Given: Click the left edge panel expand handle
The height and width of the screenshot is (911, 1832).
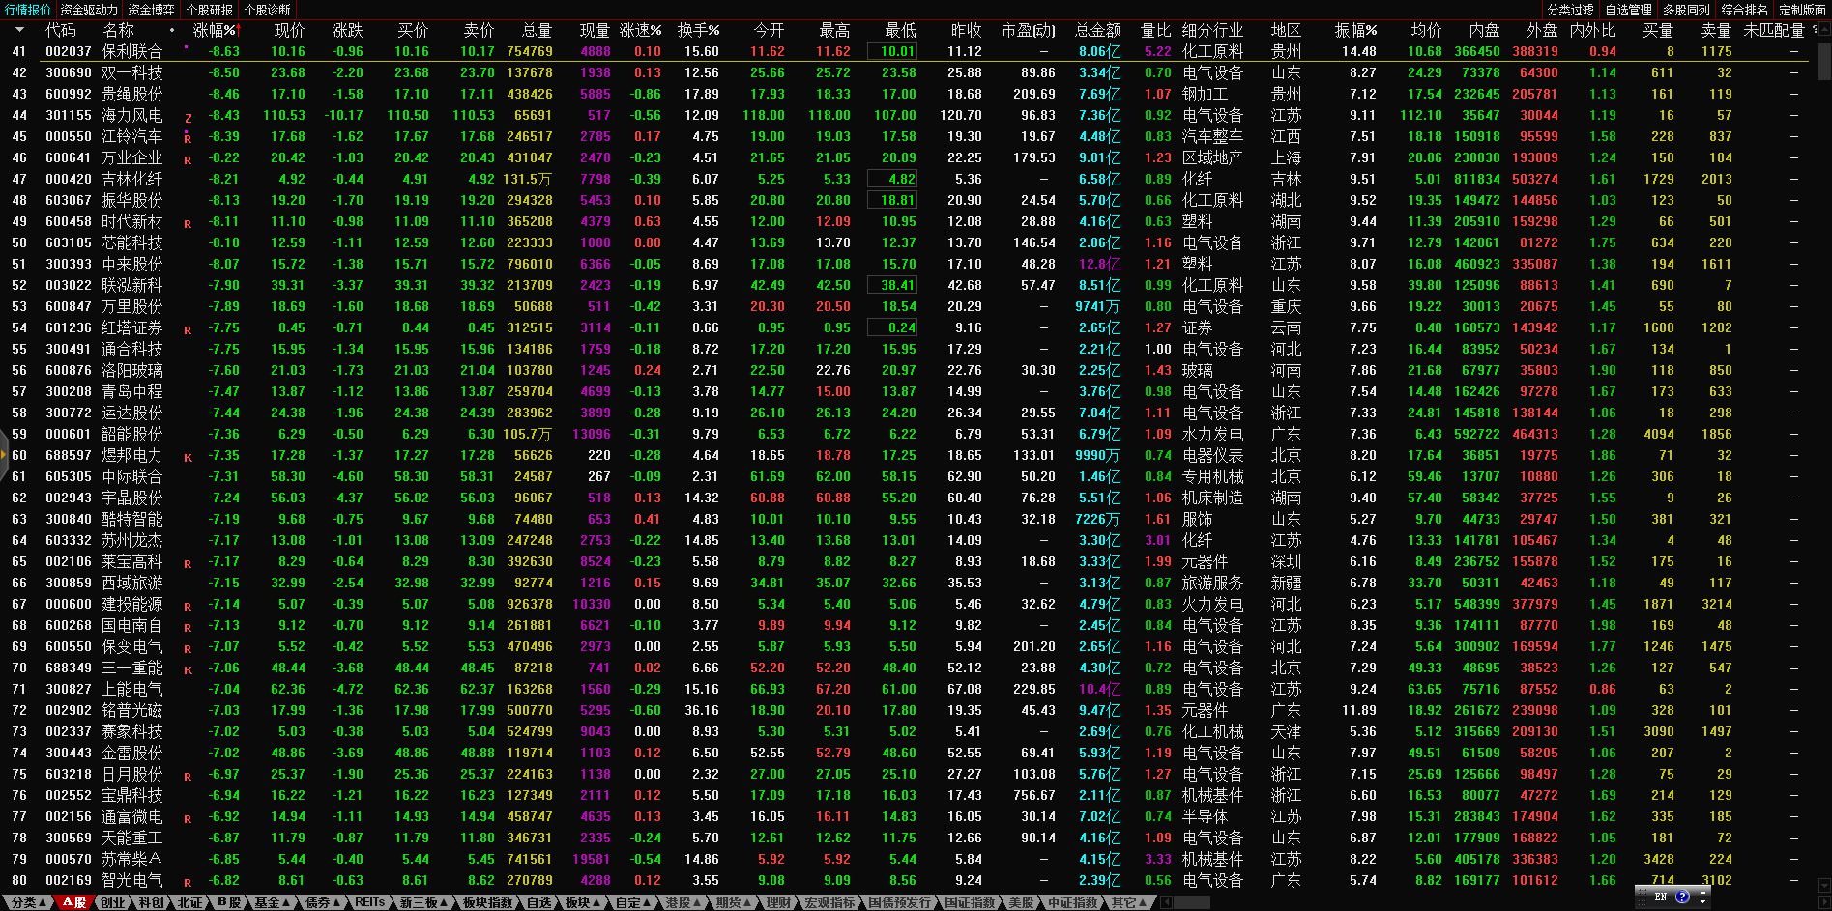Looking at the screenshot, I should (x=4, y=455).
